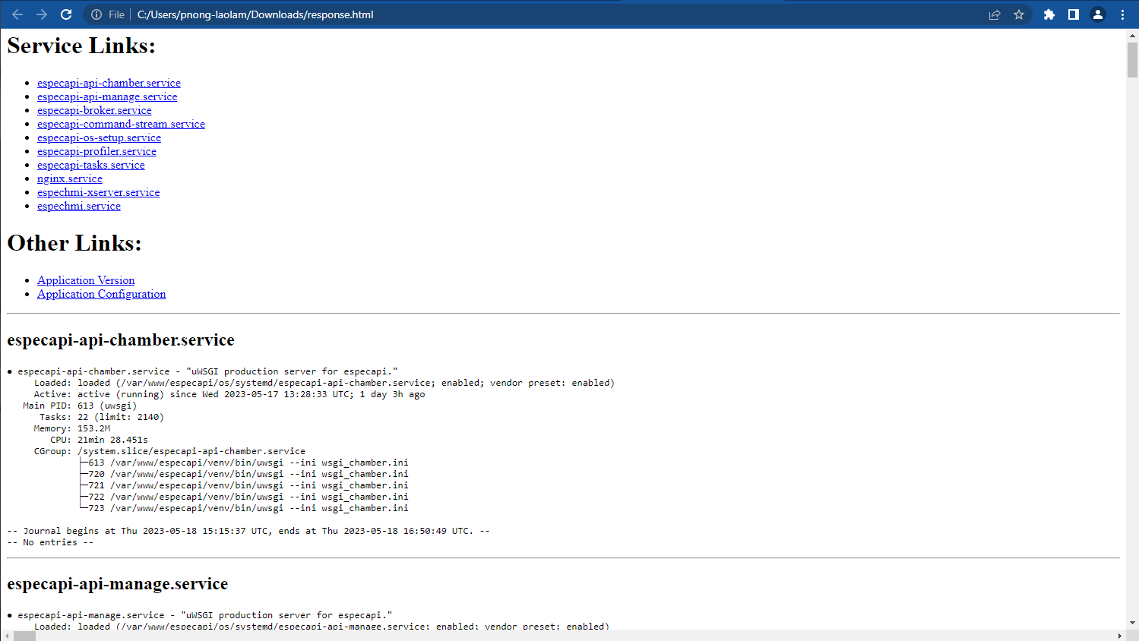Click the horizontal scrollbar thumb
1139x641 pixels.
tap(24, 636)
